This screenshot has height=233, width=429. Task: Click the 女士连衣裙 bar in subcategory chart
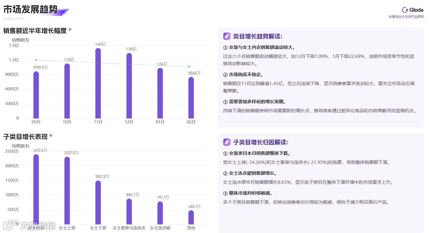(x=160, y=213)
